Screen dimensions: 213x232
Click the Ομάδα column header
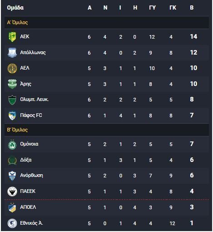tap(15, 8)
